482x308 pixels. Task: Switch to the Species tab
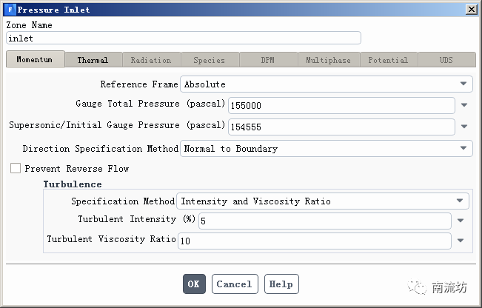coord(209,60)
